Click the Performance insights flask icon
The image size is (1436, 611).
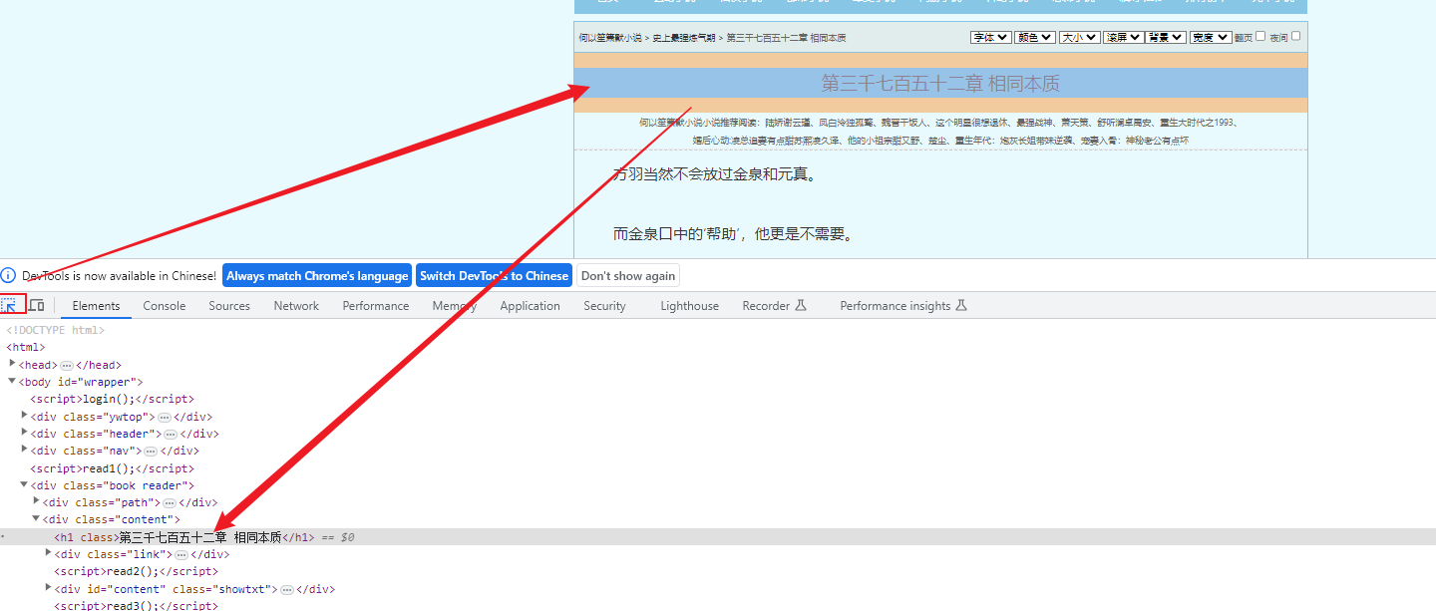[x=960, y=305]
